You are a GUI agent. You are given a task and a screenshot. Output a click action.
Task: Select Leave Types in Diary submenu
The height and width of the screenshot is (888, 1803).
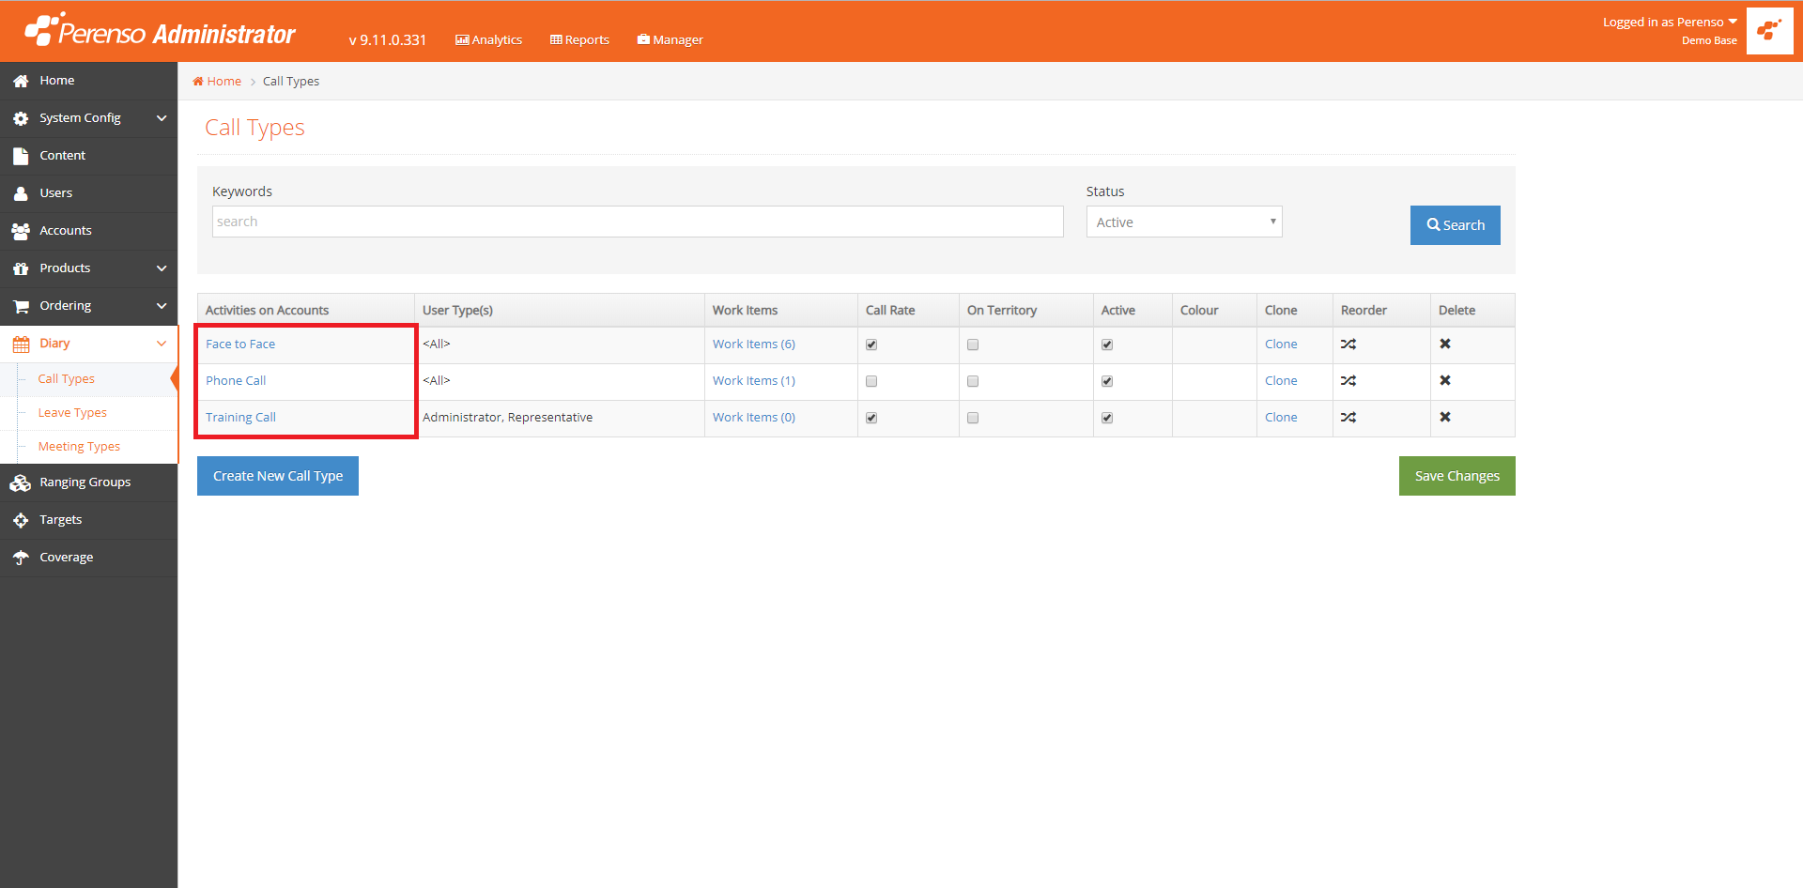(x=72, y=413)
